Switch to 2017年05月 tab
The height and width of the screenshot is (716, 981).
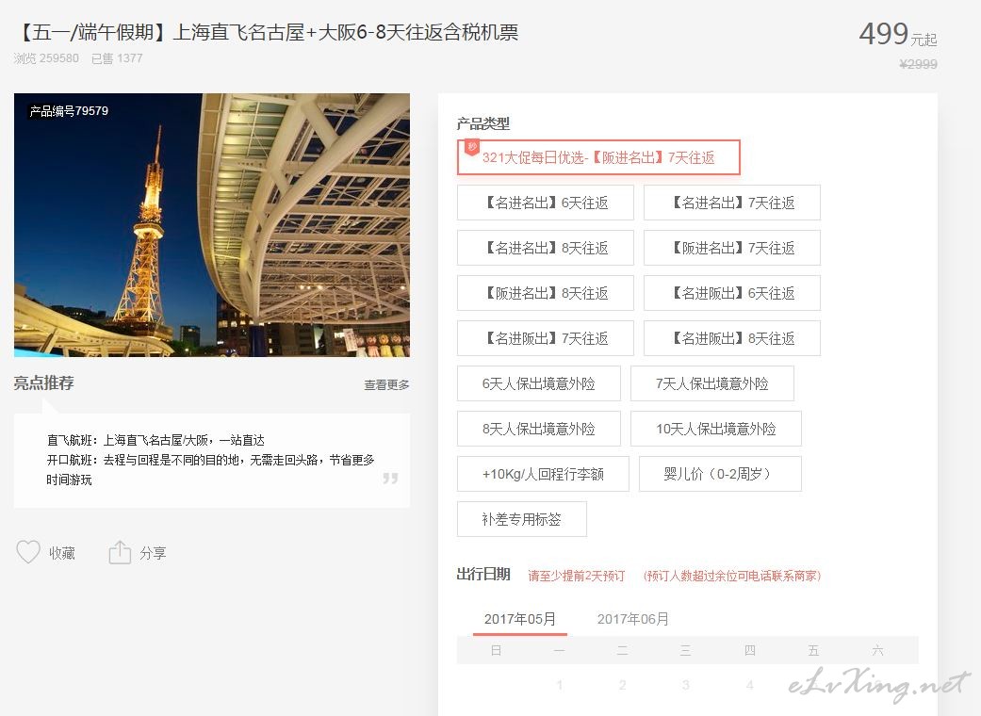[x=520, y=619]
